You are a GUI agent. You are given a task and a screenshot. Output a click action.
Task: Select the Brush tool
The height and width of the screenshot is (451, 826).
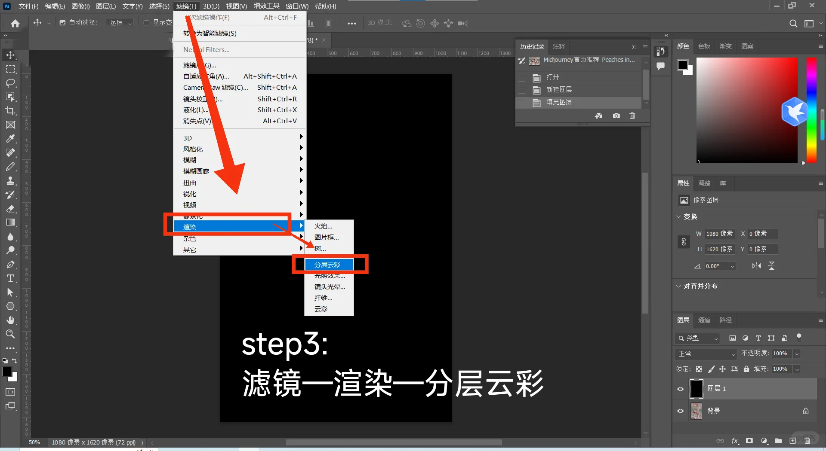pyautogui.click(x=10, y=167)
